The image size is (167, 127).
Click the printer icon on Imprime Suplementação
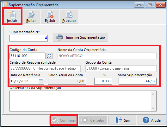pos(60,37)
